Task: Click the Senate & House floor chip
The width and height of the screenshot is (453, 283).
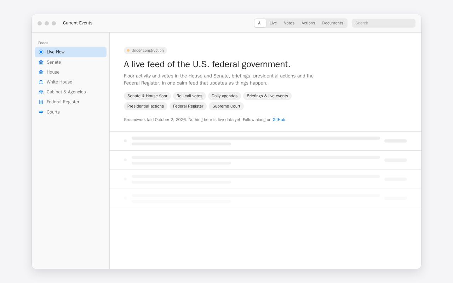Action: pos(147,96)
